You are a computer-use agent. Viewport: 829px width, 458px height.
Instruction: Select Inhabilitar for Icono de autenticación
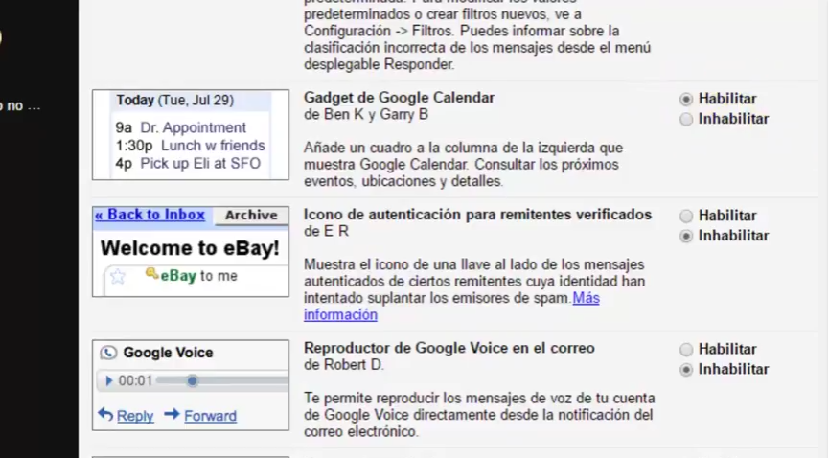click(686, 236)
